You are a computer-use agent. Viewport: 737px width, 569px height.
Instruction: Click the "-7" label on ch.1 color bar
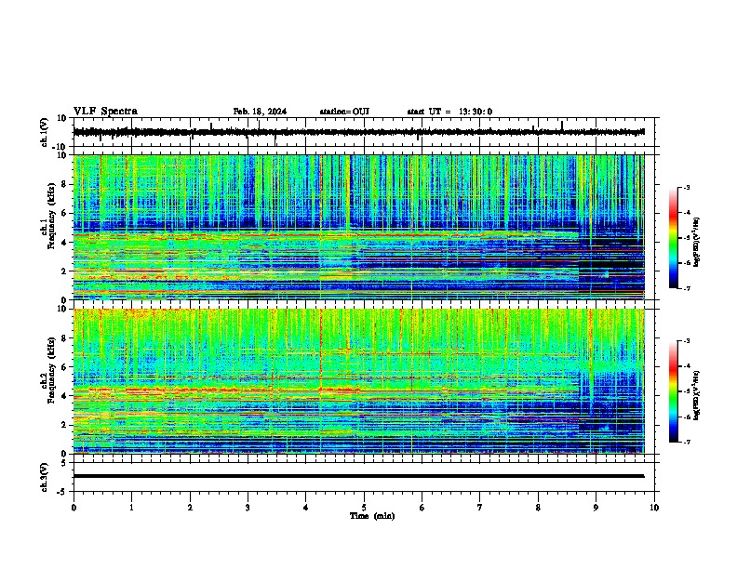[x=687, y=289]
